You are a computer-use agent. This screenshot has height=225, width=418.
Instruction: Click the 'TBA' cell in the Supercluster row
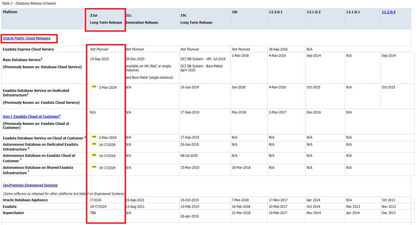93,213
